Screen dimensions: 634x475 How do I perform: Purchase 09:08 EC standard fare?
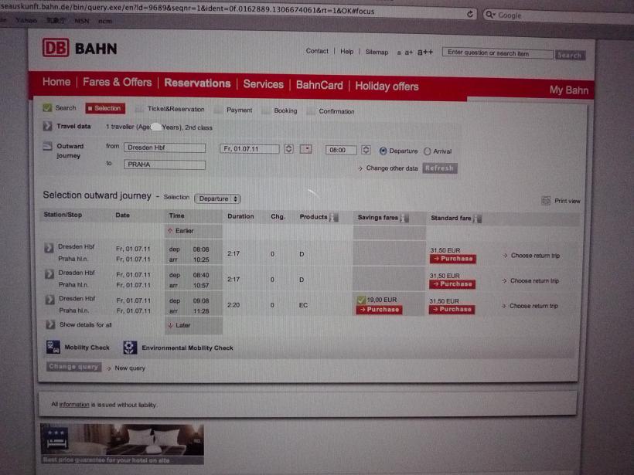pos(452,310)
